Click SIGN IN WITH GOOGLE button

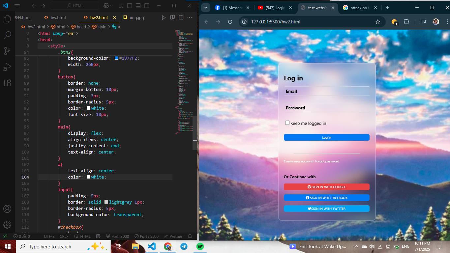point(326,187)
